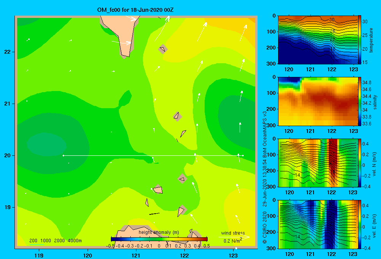Viewport: 381px width, 259px height.
Task: Click longitude label '119' on main map
Action: tap(39, 255)
